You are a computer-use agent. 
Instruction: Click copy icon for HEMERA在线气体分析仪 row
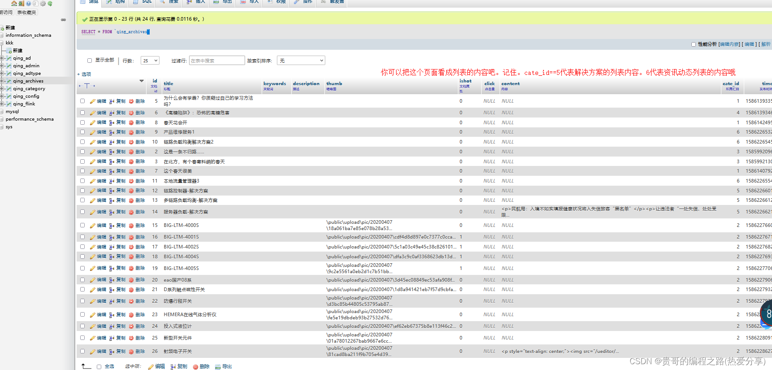pos(112,315)
